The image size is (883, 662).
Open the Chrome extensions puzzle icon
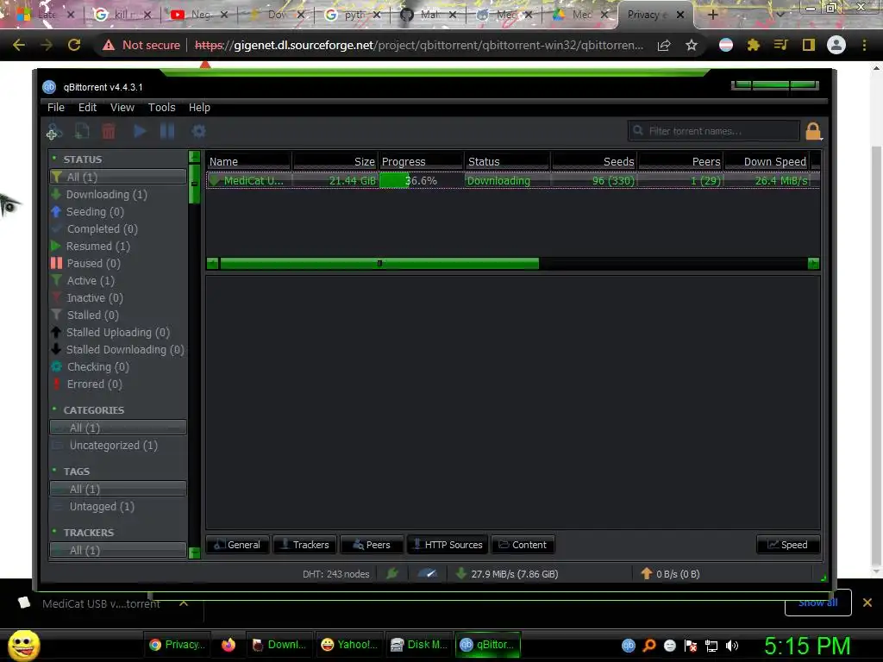[754, 45]
